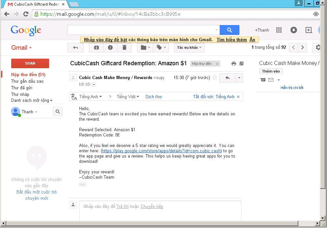The height and width of the screenshot is (235, 327).
Task: Open the Gmail product dropdown
Action: coord(21,47)
